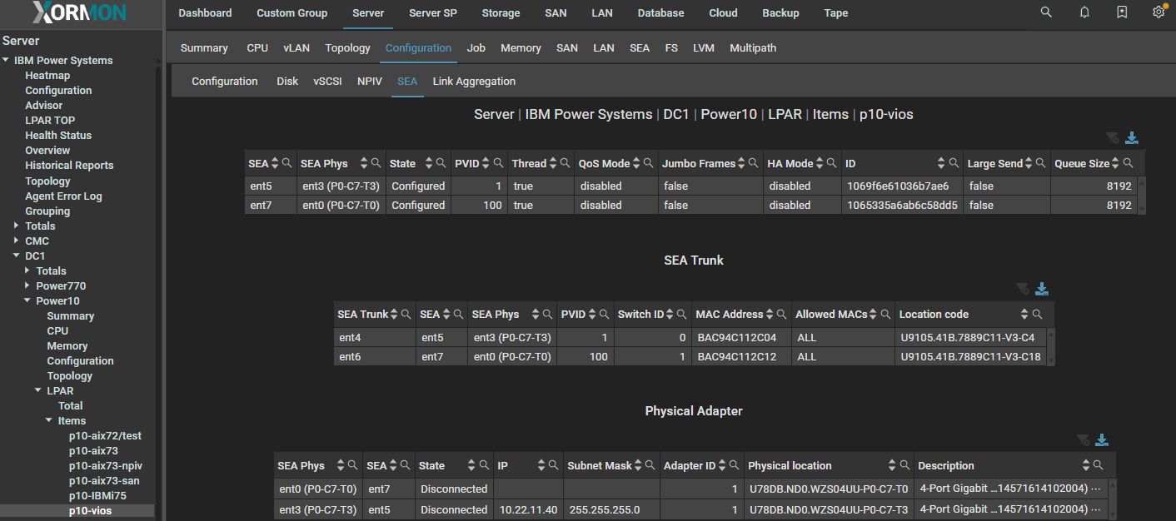Viewport: 1176px width, 521px height.
Task: Switch to the Storage top menu
Action: (501, 13)
